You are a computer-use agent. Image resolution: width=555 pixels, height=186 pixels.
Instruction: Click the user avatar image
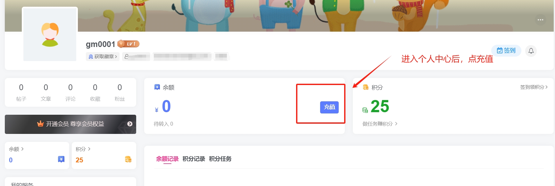50,35
